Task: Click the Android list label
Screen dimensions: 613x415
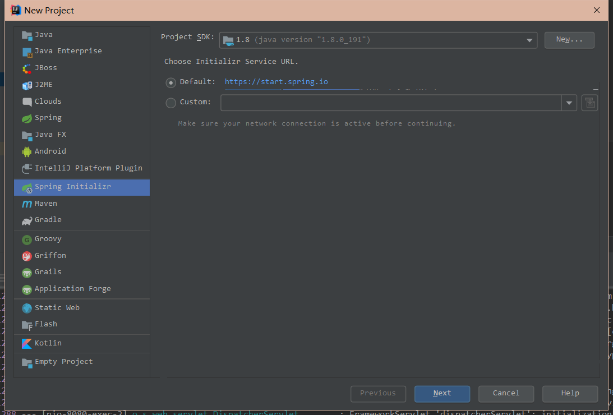Action: click(50, 151)
